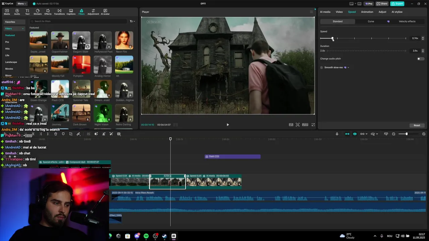Switch to the Animation tab

[x=367, y=12]
